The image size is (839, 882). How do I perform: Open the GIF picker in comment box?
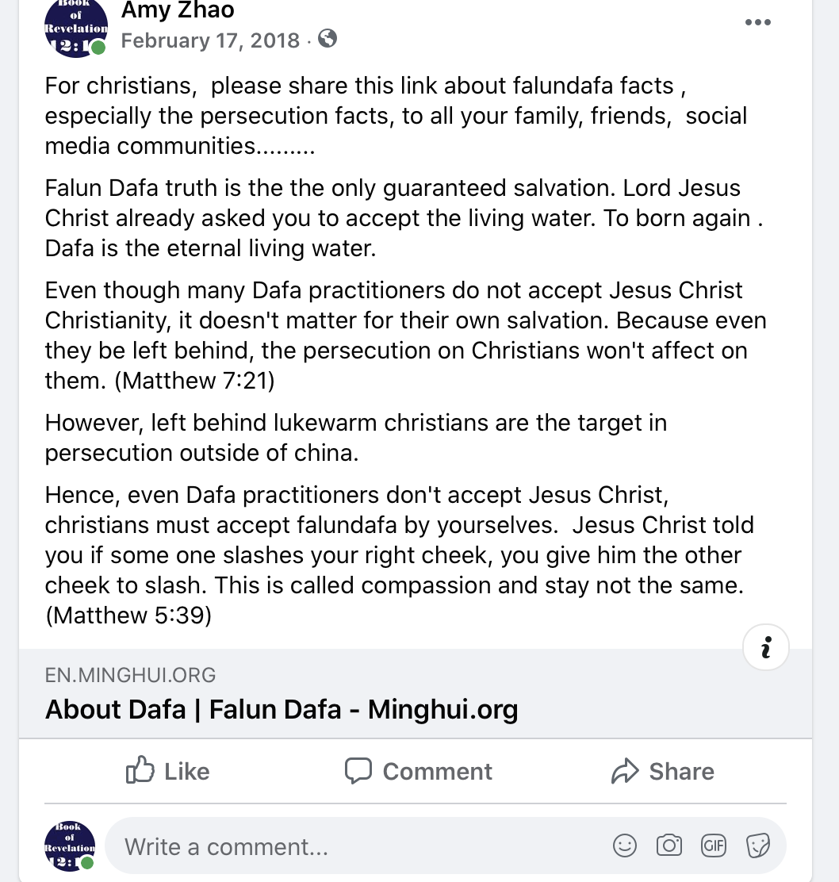pos(714,846)
